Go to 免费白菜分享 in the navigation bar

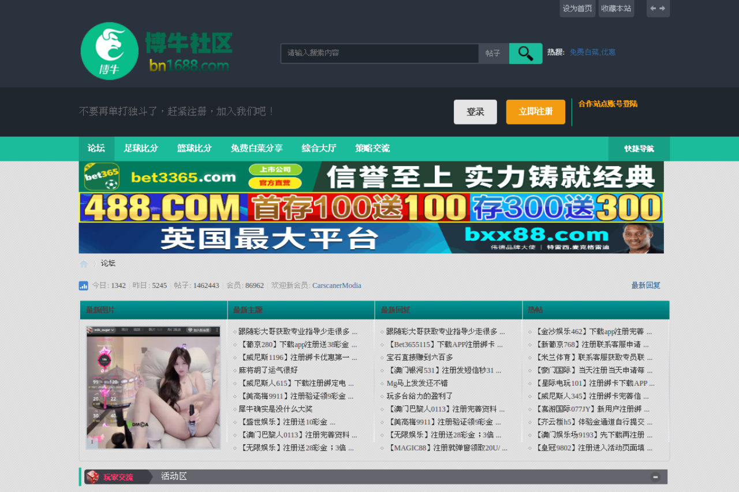tap(257, 149)
